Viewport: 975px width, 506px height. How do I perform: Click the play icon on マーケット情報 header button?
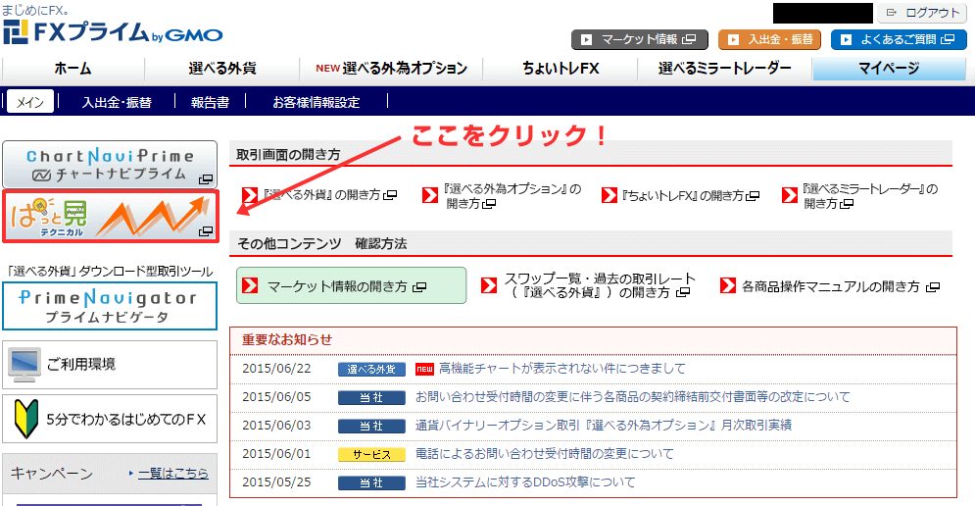coord(586,40)
